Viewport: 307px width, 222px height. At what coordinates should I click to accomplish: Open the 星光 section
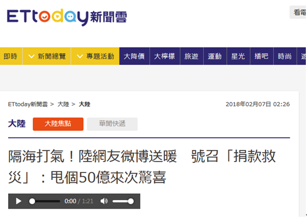[x=238, y=56]
